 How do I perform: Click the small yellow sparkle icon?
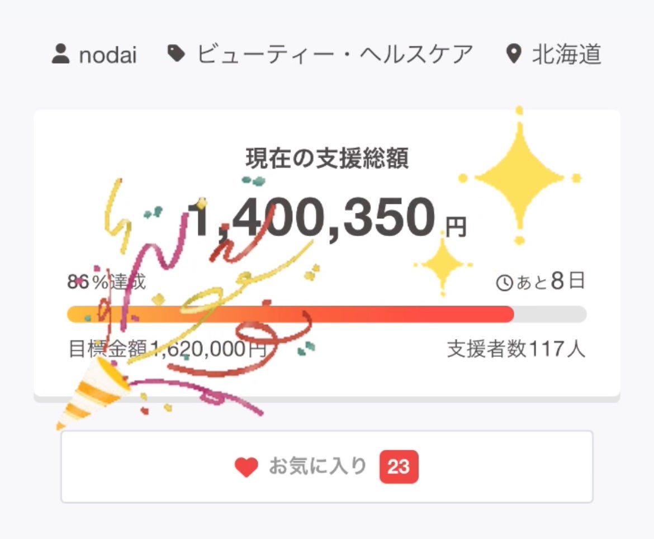tap(443, 264)
